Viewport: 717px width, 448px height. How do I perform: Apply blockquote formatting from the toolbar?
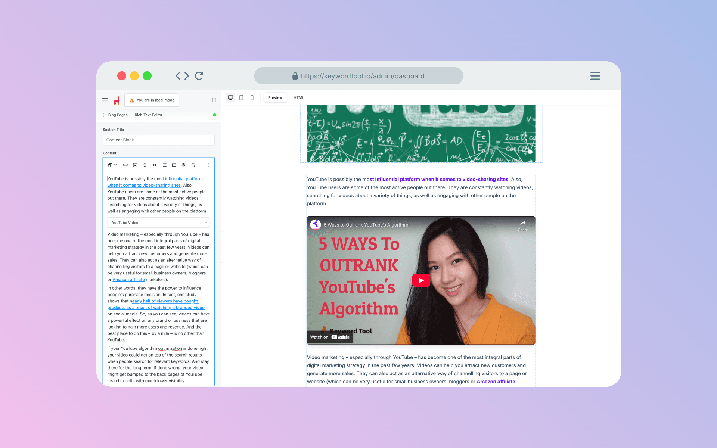tap(154, 165)
